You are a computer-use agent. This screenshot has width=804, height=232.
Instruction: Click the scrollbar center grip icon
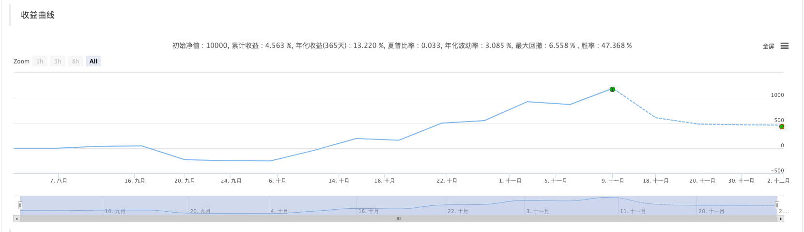click(399, 219)
